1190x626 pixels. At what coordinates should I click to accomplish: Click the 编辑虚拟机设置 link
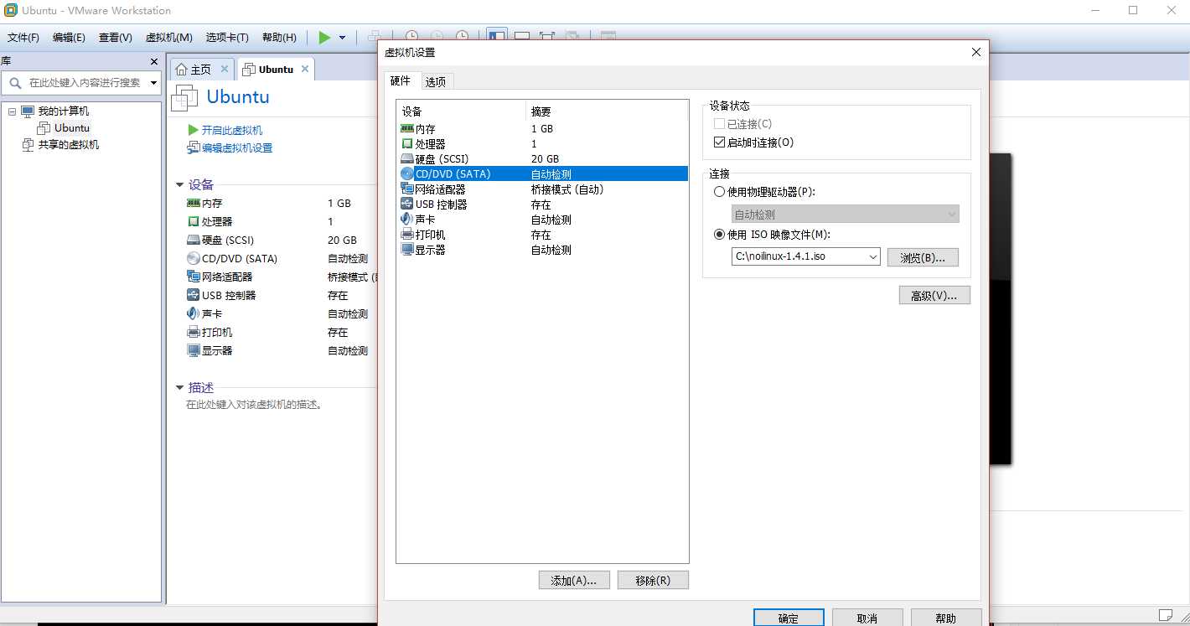click(x=237, y=148)
